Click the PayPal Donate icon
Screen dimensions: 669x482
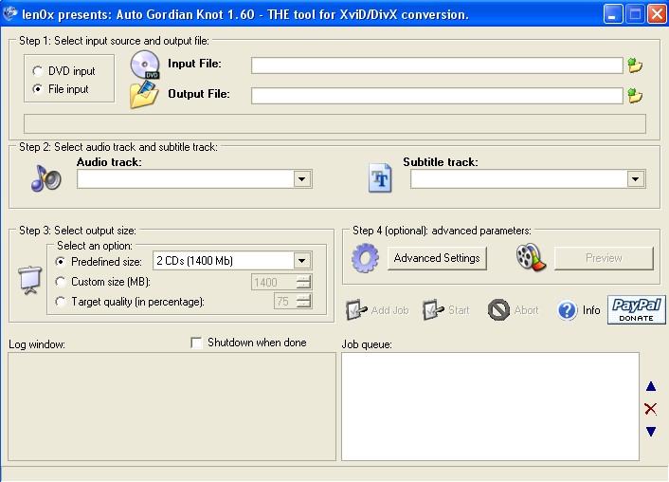[x=636, y=310]
